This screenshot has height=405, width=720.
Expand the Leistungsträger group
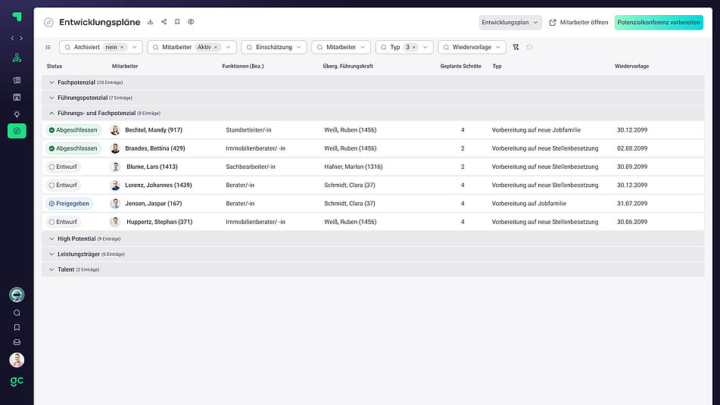coord(51,254)
